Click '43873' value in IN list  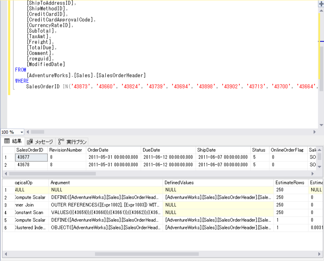(x=81, y=86)
